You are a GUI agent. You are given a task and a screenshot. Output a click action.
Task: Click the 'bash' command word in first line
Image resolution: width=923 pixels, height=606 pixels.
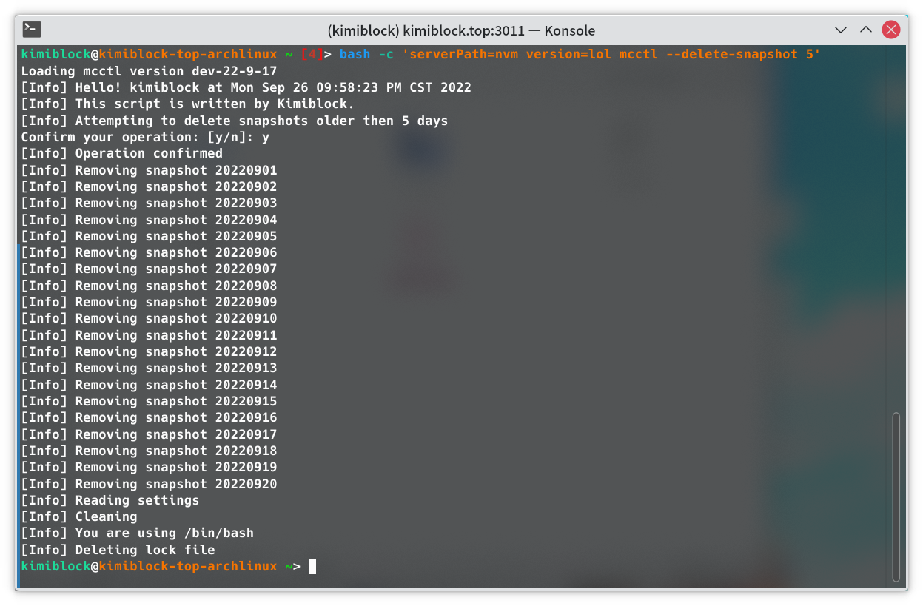[355, 54]
